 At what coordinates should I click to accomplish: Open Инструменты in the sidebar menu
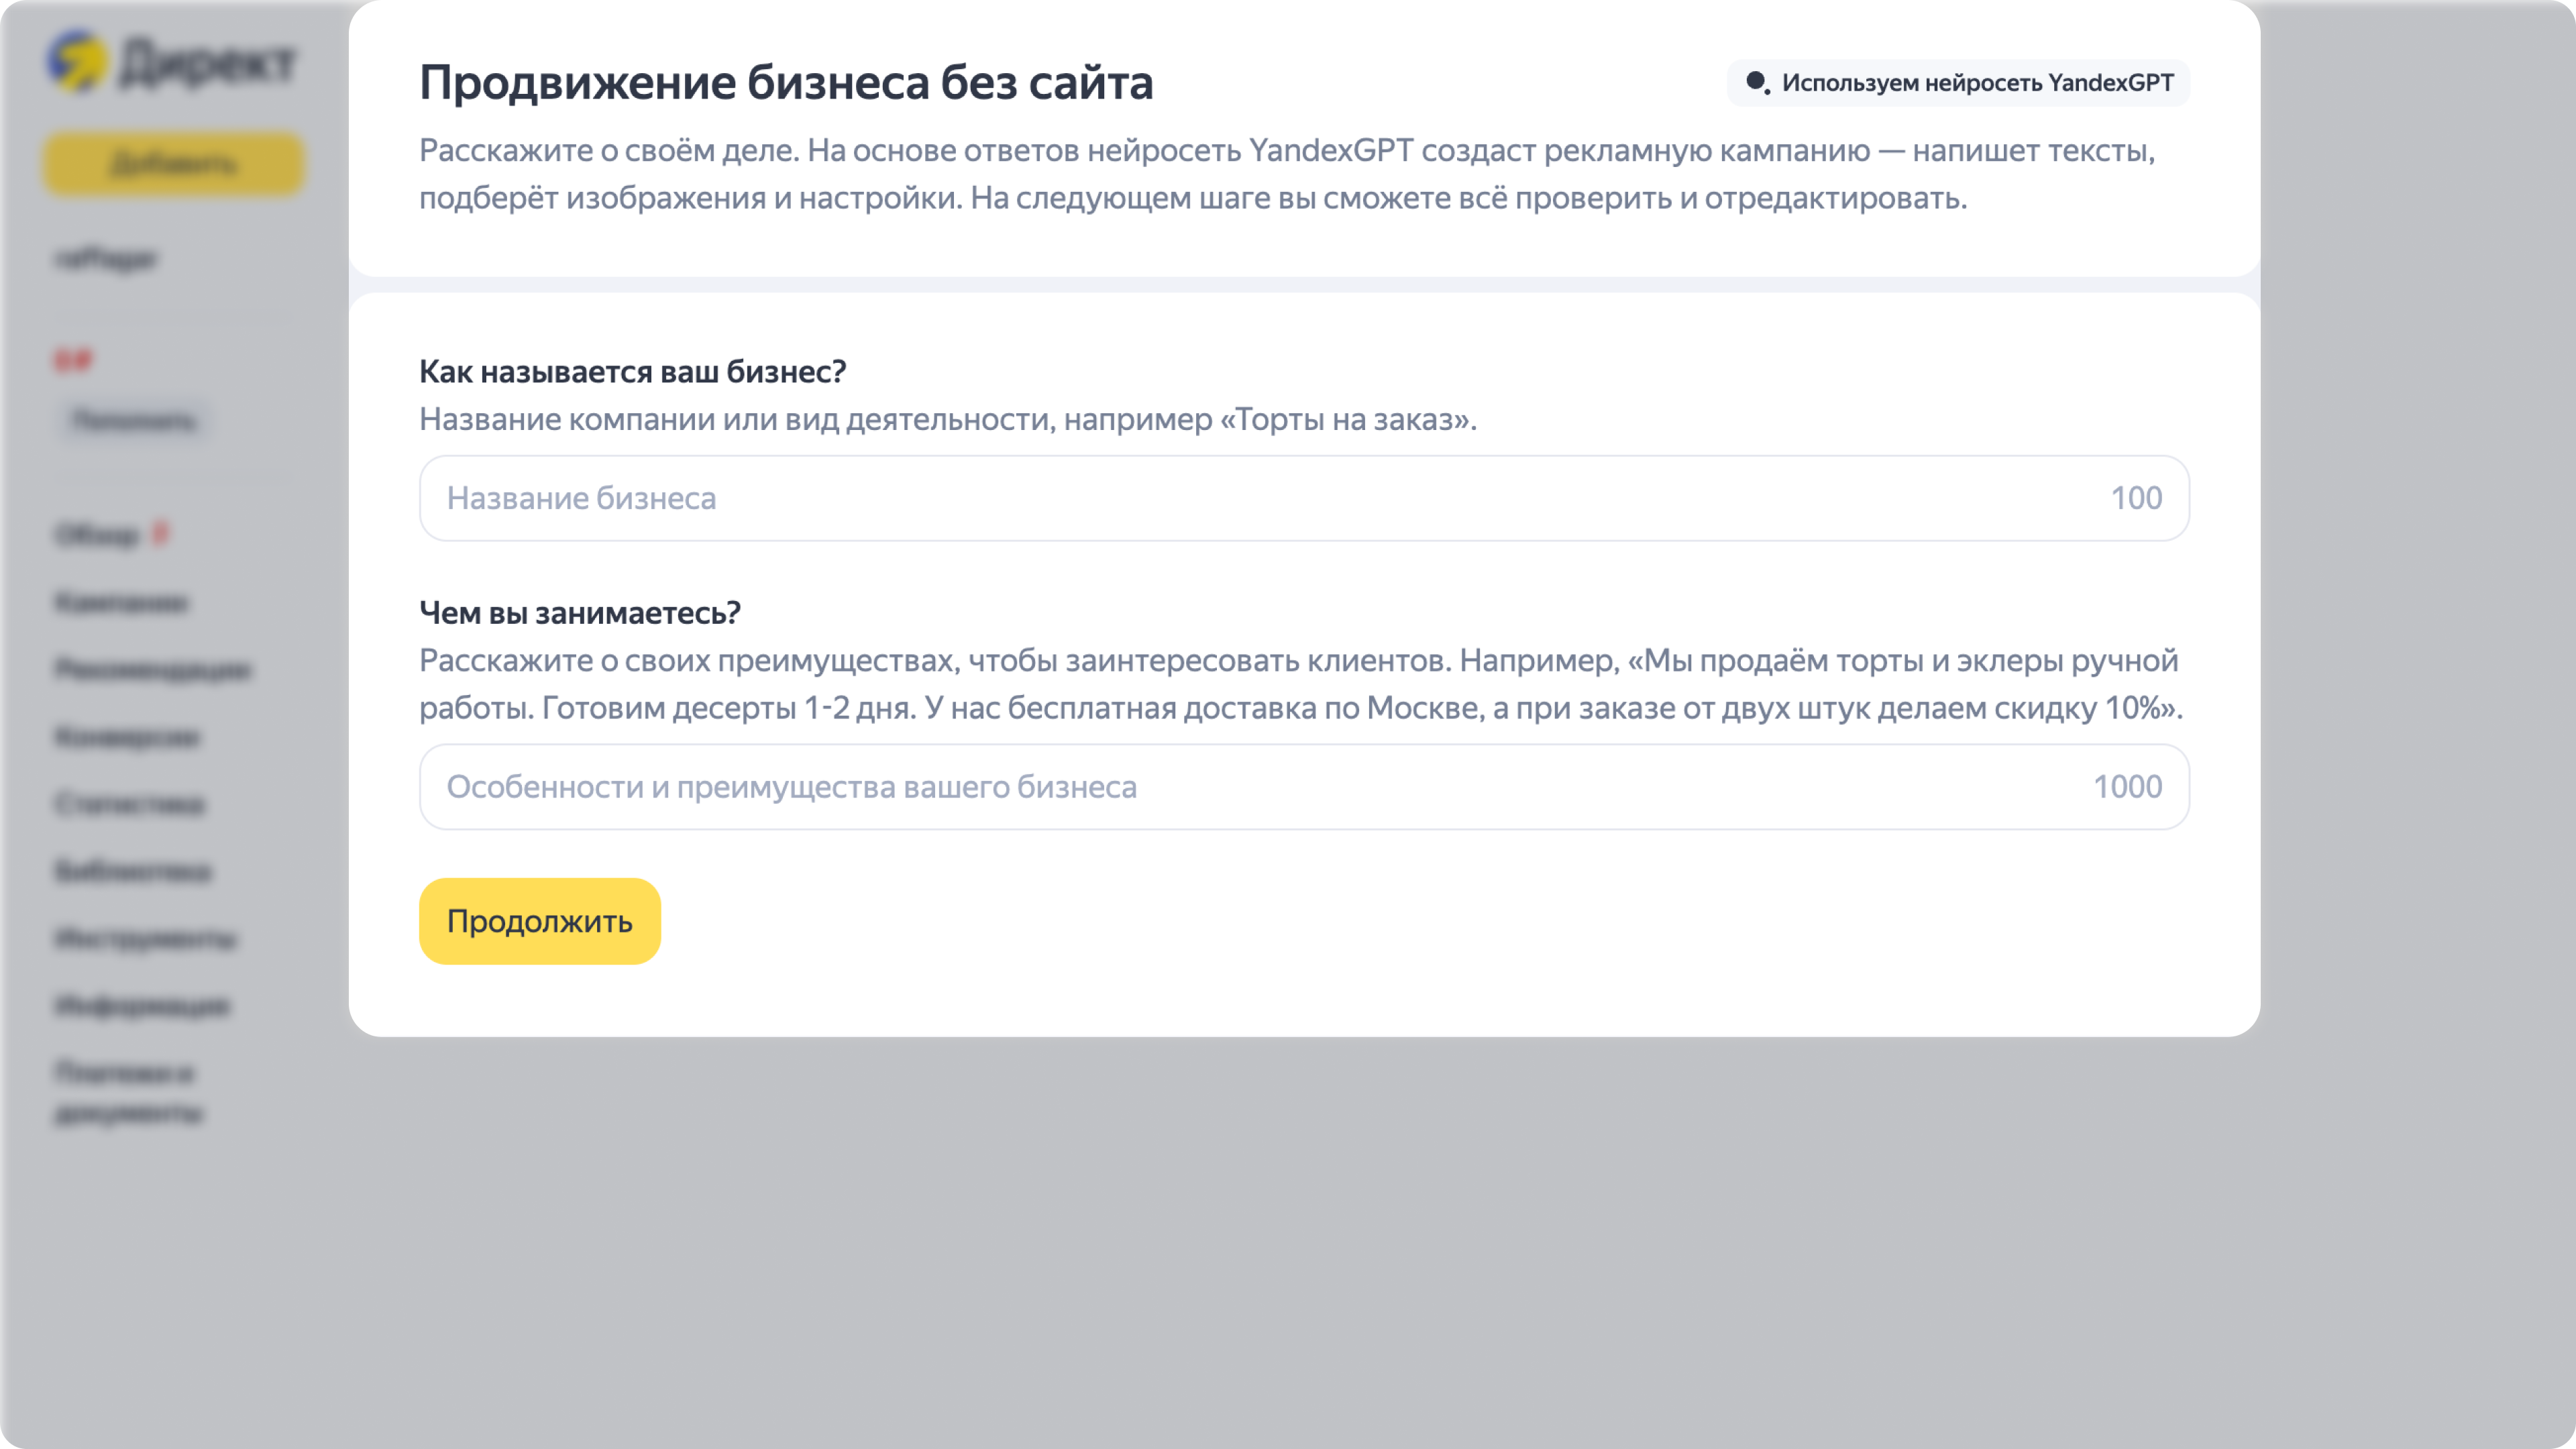(x=145, y=938)
